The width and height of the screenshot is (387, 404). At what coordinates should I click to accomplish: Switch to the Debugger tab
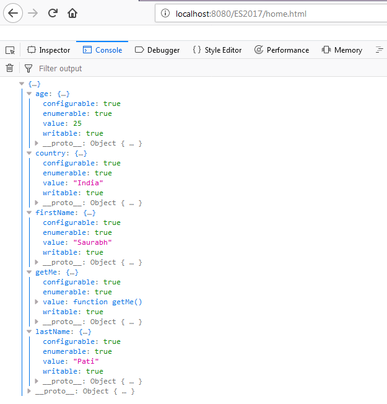click(x=157, y=50)
